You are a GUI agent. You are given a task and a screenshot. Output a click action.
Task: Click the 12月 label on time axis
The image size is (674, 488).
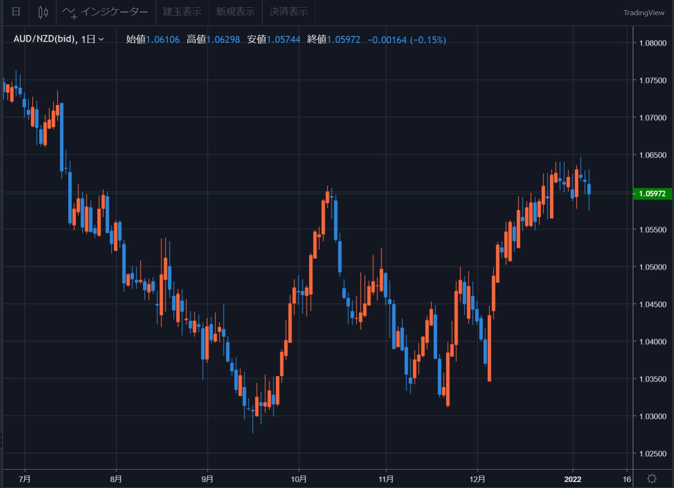(x=478, y=479)
